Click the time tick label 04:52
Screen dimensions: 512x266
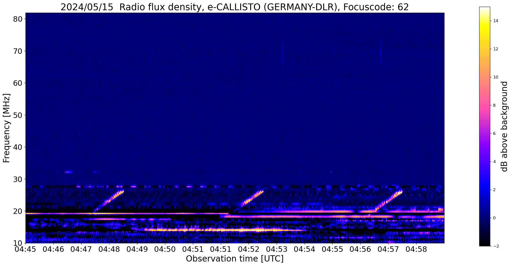click(249, 249)
